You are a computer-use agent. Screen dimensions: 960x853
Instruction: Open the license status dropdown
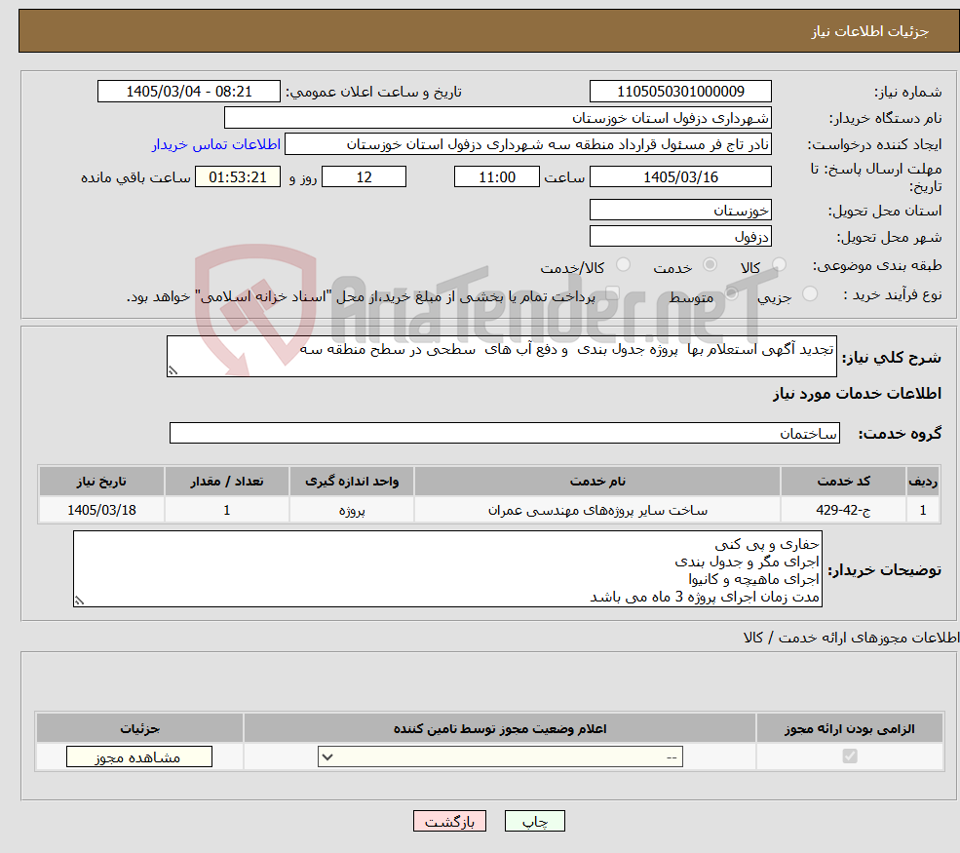coord(500,756)
